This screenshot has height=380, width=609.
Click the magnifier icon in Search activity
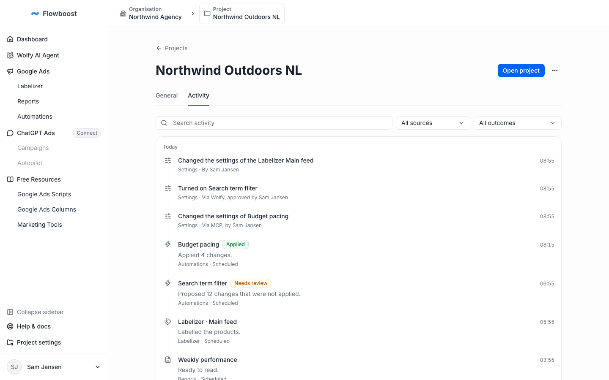(164, 123)
